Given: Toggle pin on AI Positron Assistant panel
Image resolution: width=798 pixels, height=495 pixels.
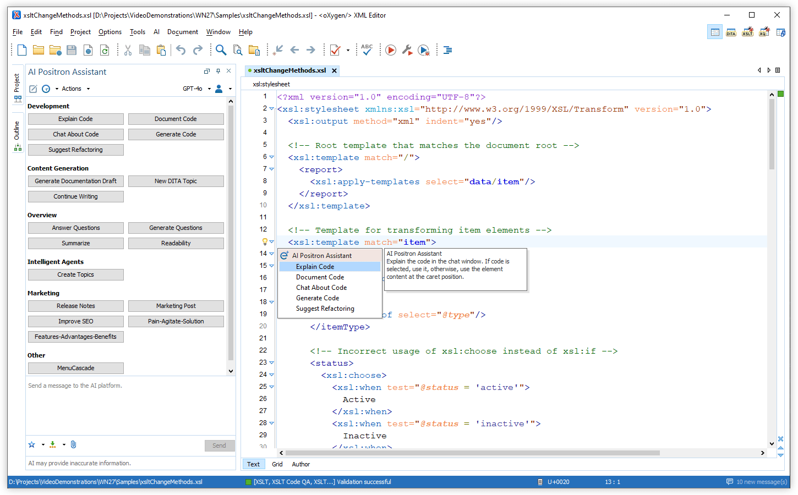Looking at the screenshot, I should coord(218,71).
